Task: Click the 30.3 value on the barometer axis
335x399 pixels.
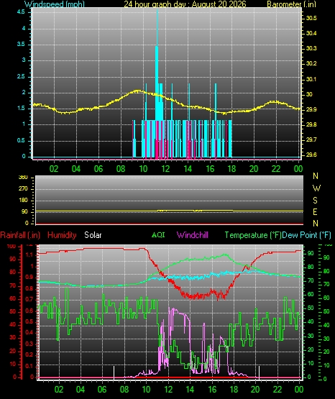Action: click(x=311, y=48)
